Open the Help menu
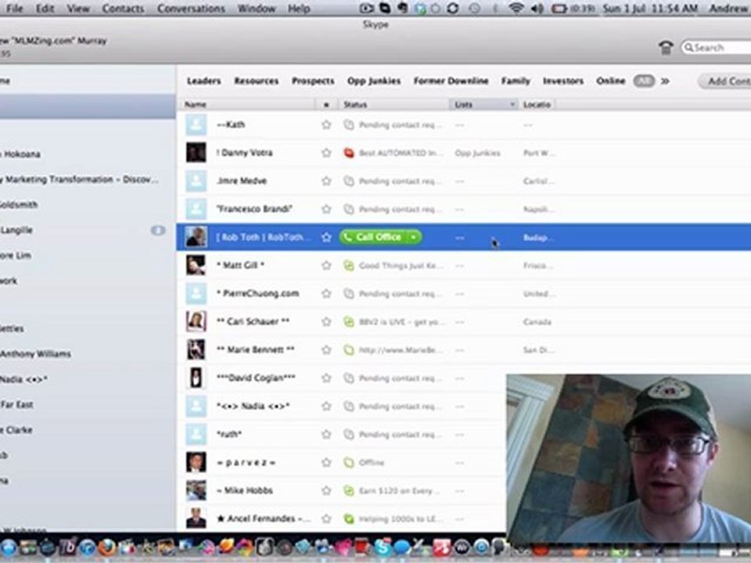This screenshot has height=563, width=751. click(x=299, y=8)
